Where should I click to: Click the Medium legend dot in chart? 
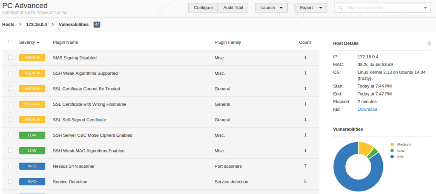coord(392,144)
